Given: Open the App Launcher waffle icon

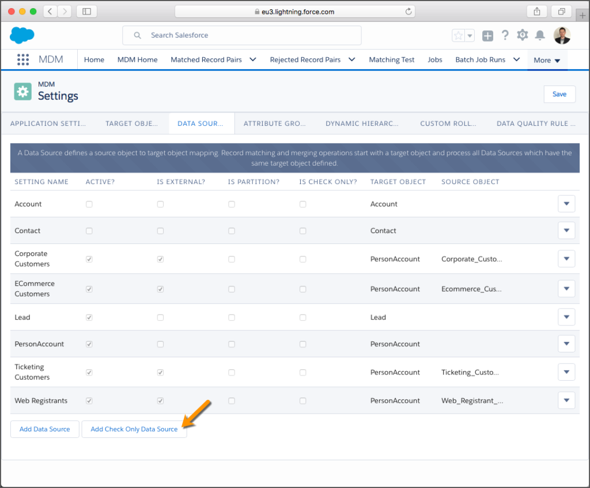Looking at the screenshot, I should coord(22,59).
